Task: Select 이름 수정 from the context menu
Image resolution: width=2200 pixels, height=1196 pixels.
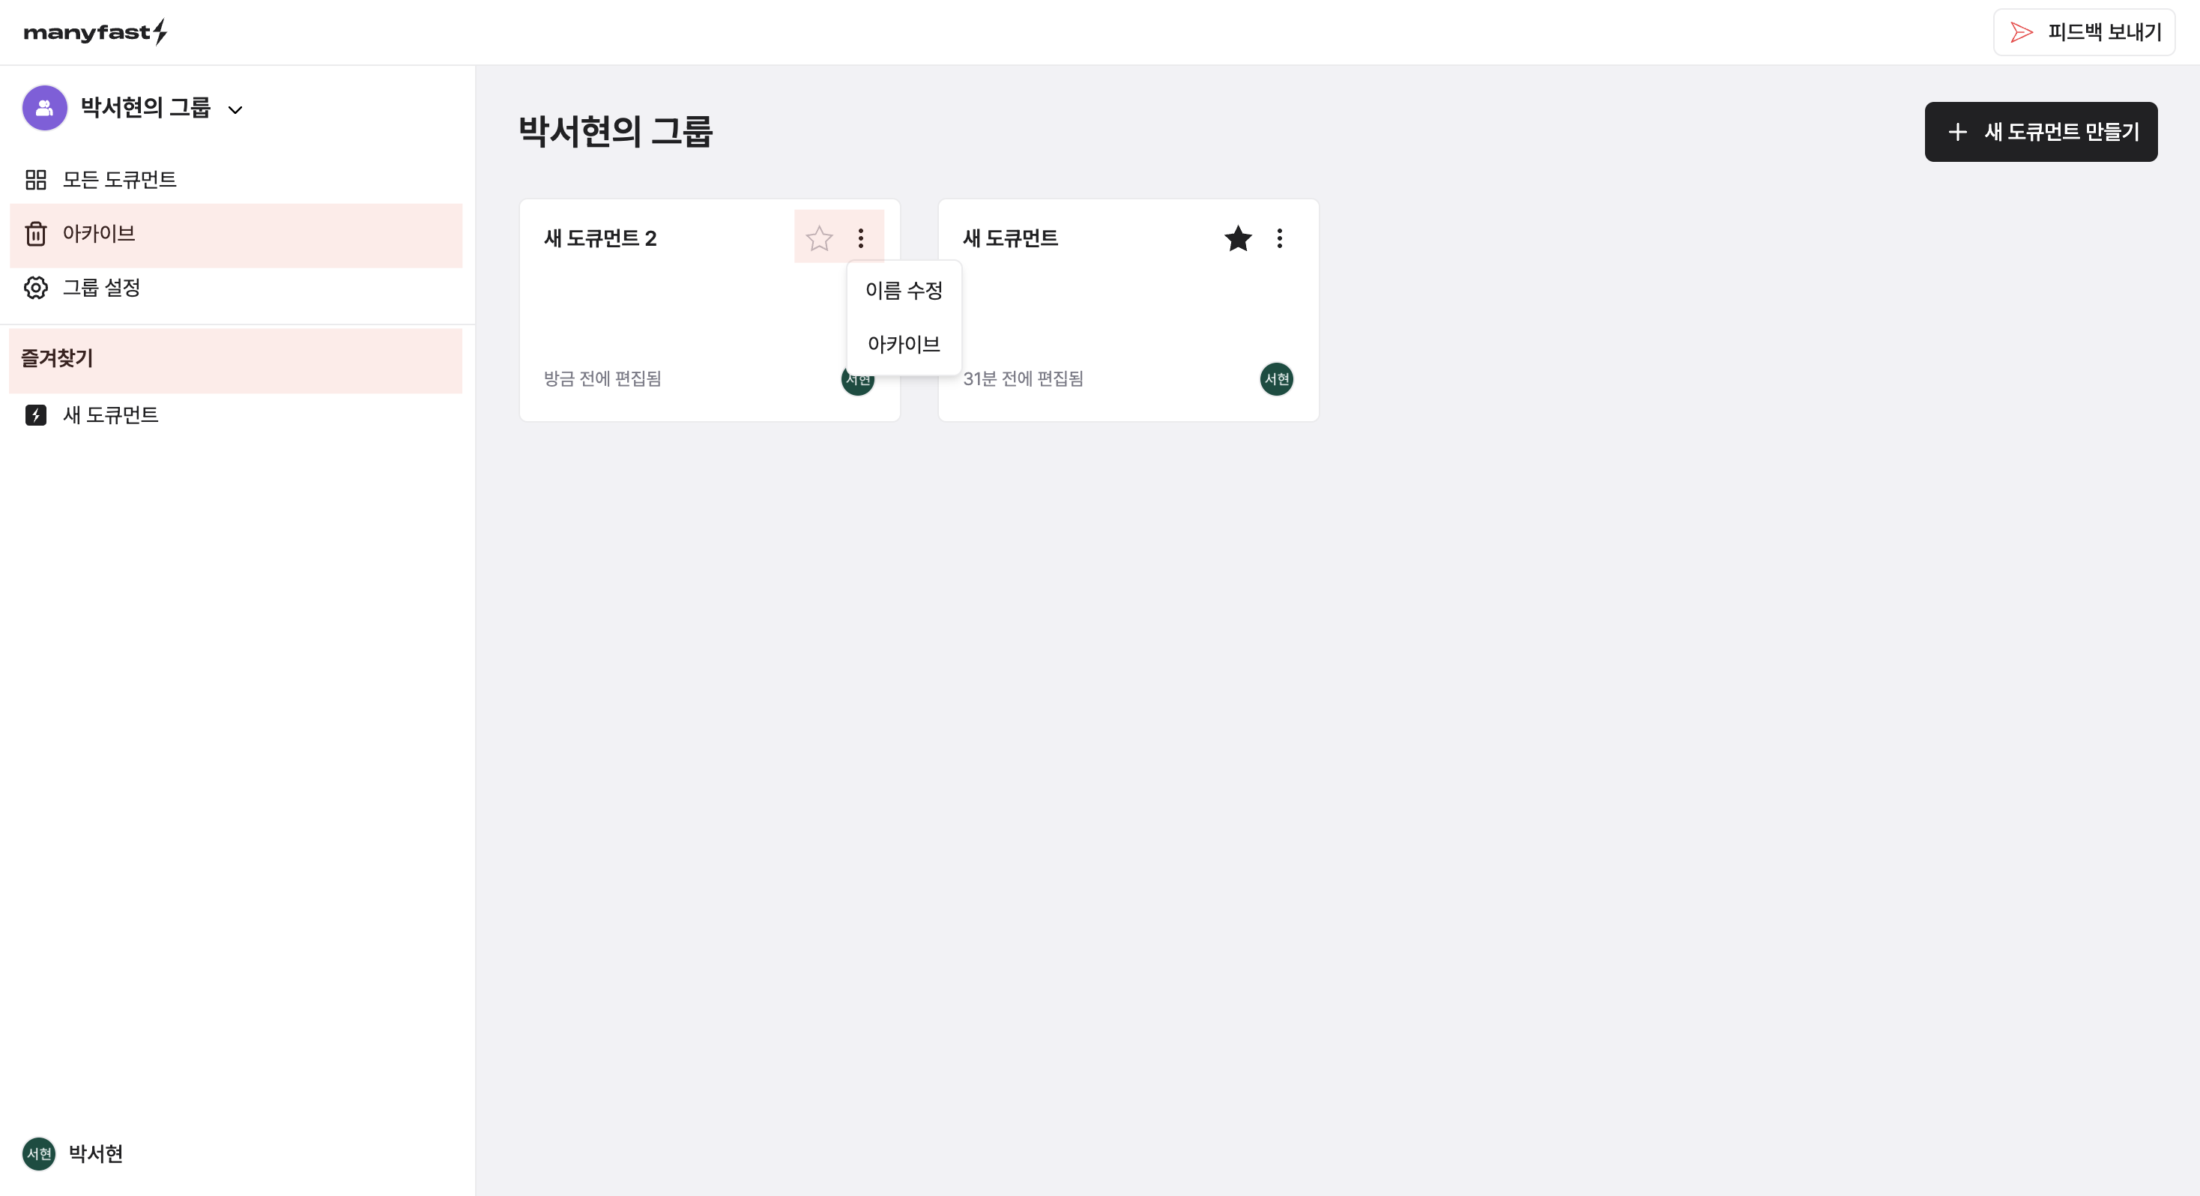Action: [x=904, y=291]
